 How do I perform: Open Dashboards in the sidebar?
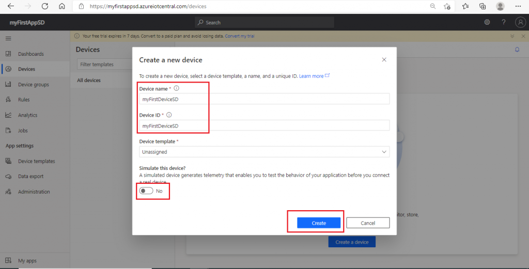point(30,54)
